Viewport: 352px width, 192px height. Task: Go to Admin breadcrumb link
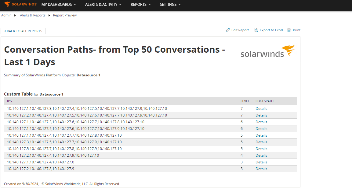6,15
